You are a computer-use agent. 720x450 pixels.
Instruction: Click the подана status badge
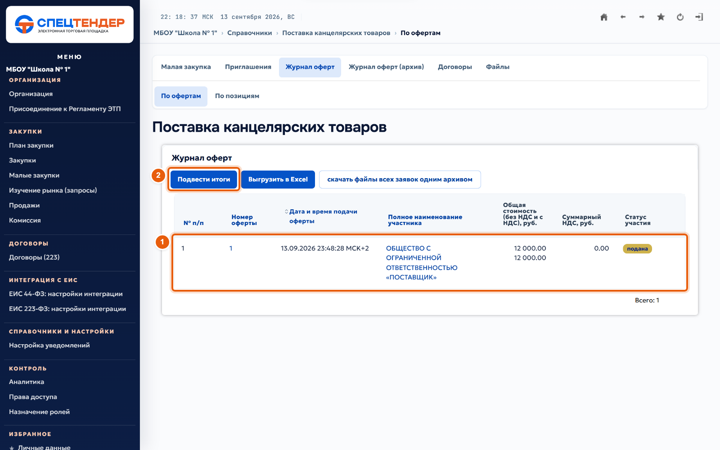tap(637, 249)
